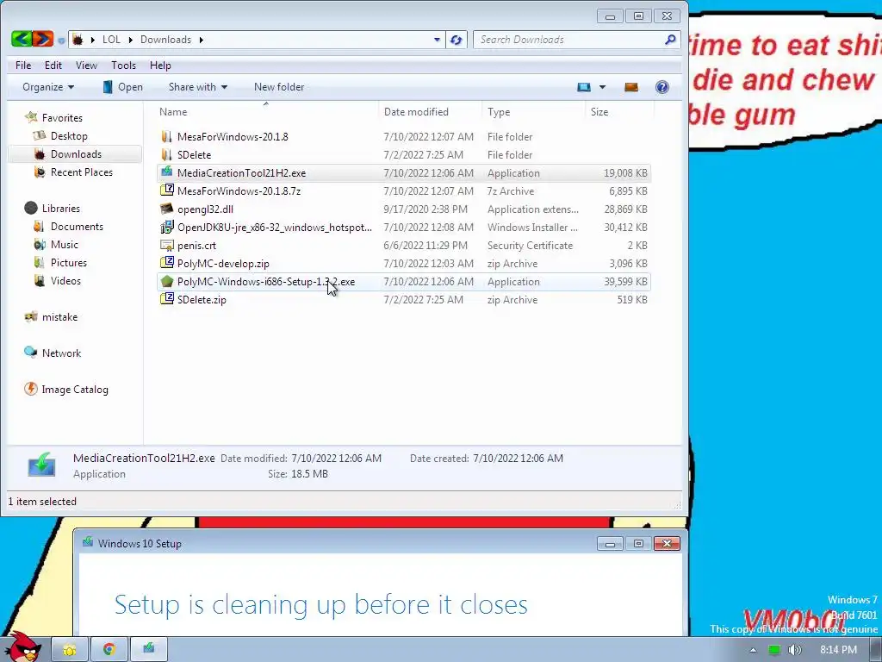Open Pictures library in navigation pane

(x=69, y=262)
